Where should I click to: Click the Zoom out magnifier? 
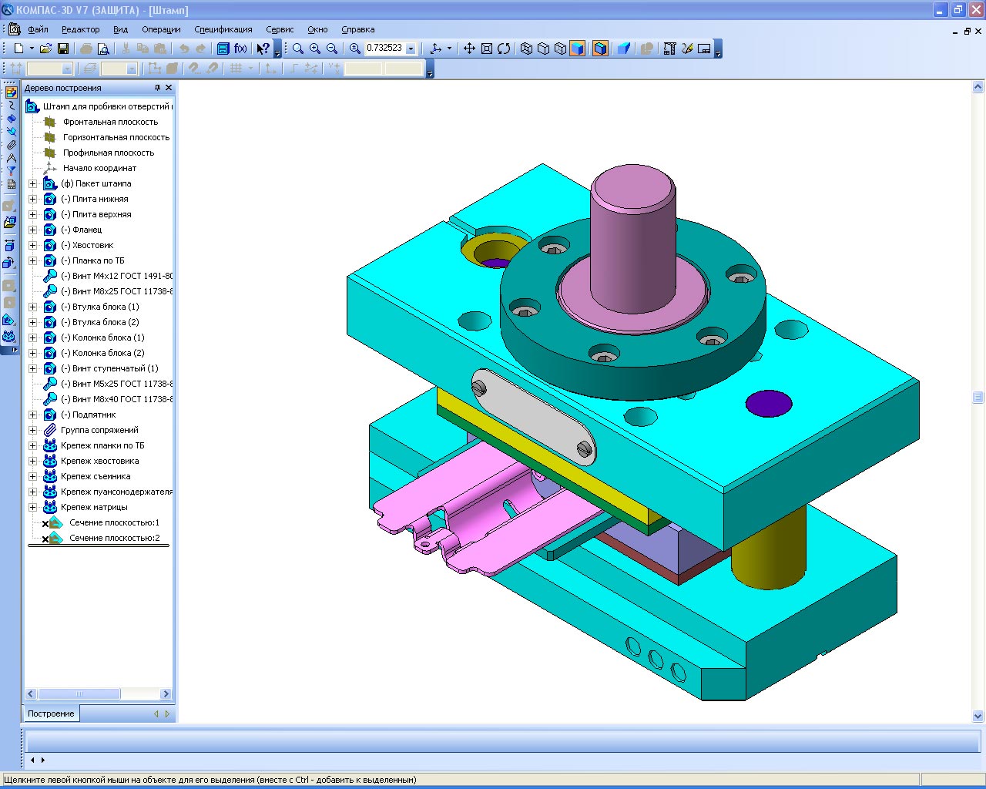(332, 49)
